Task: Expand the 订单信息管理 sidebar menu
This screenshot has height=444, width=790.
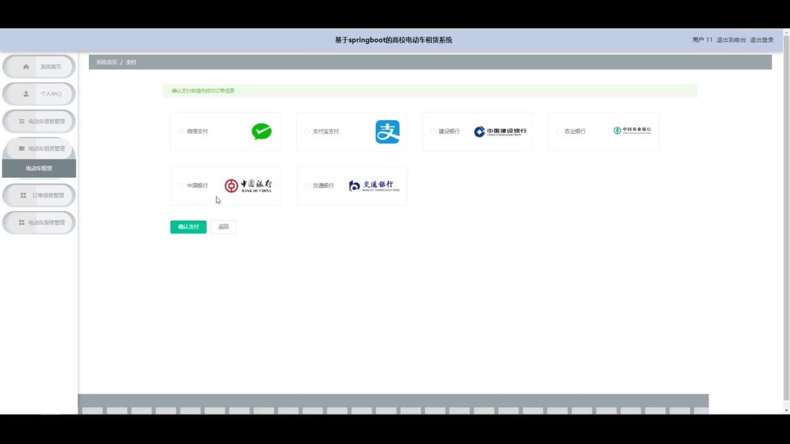Action: (x=39, y=195)
